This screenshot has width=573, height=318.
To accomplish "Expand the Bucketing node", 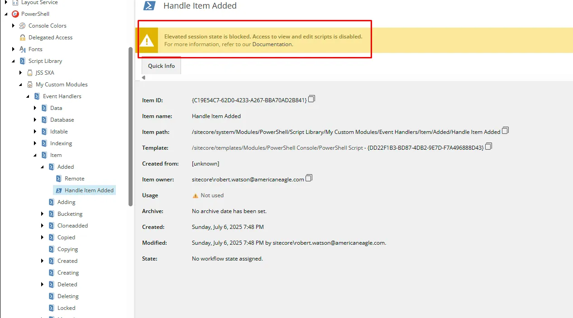I will click(43, 214).
